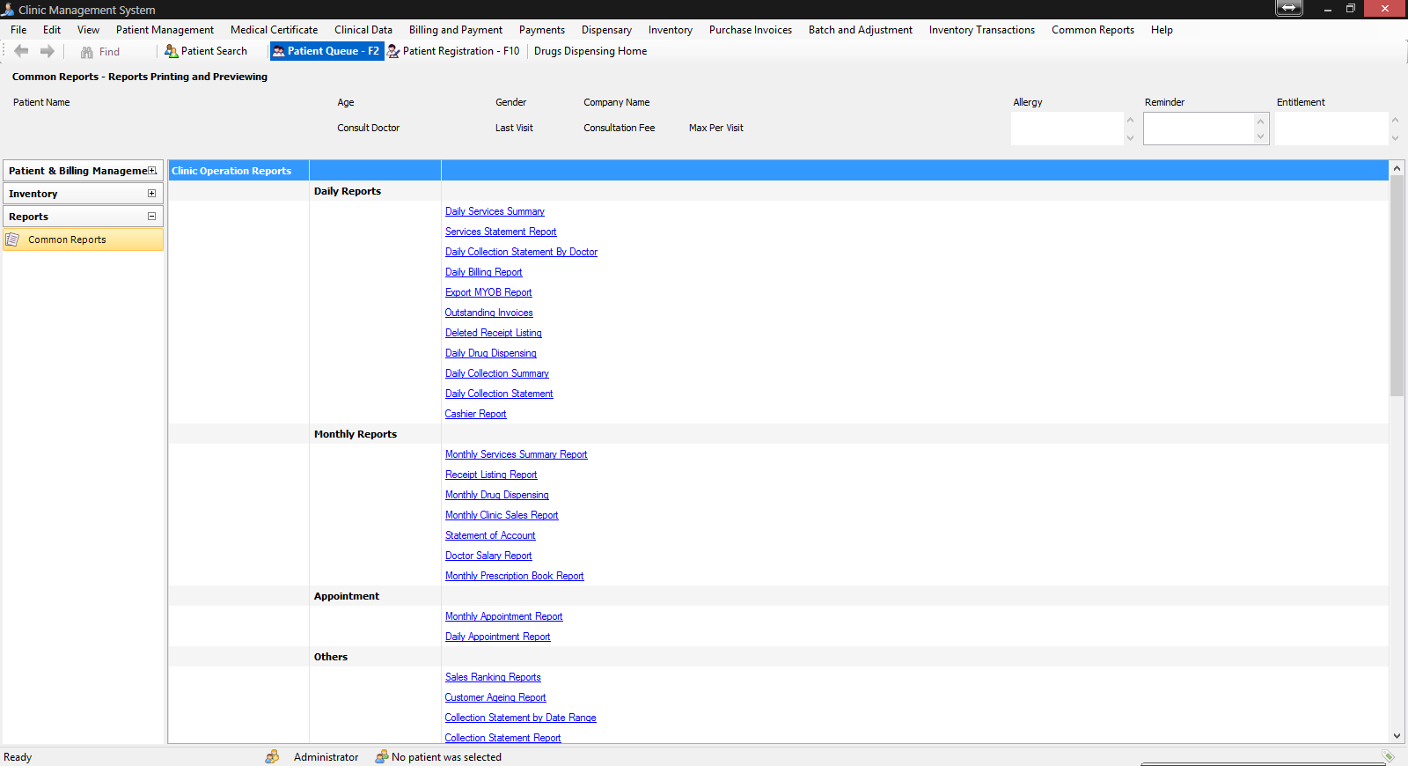Open Patient Queue - F2
The width and height of the screenshot is (1408, 766).
click(326, 51)
